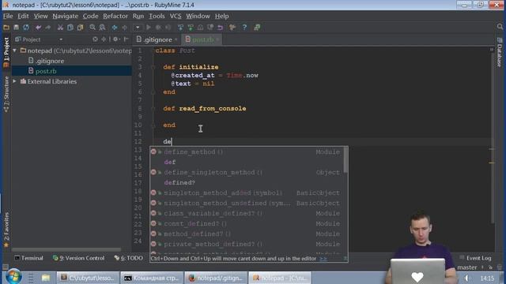Open the TODO tool window

(128, 258)
